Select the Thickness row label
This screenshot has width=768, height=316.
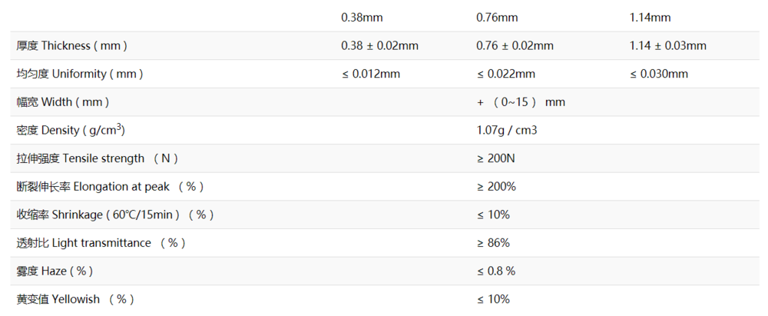[71, 45]
